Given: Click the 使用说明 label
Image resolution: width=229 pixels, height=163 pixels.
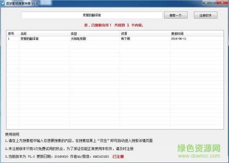Looking at the screenshot, I should click(x=12, y=134).
